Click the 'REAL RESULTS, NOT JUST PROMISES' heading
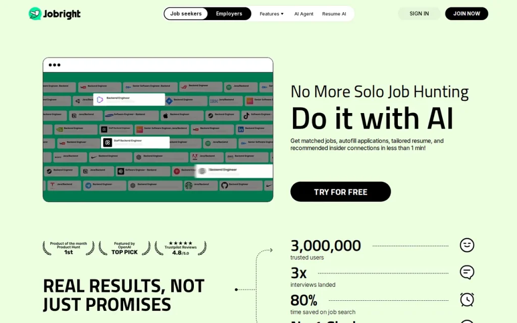 (124, 295)
